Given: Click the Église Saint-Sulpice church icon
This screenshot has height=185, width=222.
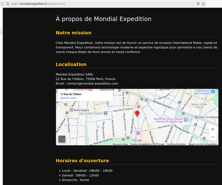Looking at the screenshot, I should point(105,113).
